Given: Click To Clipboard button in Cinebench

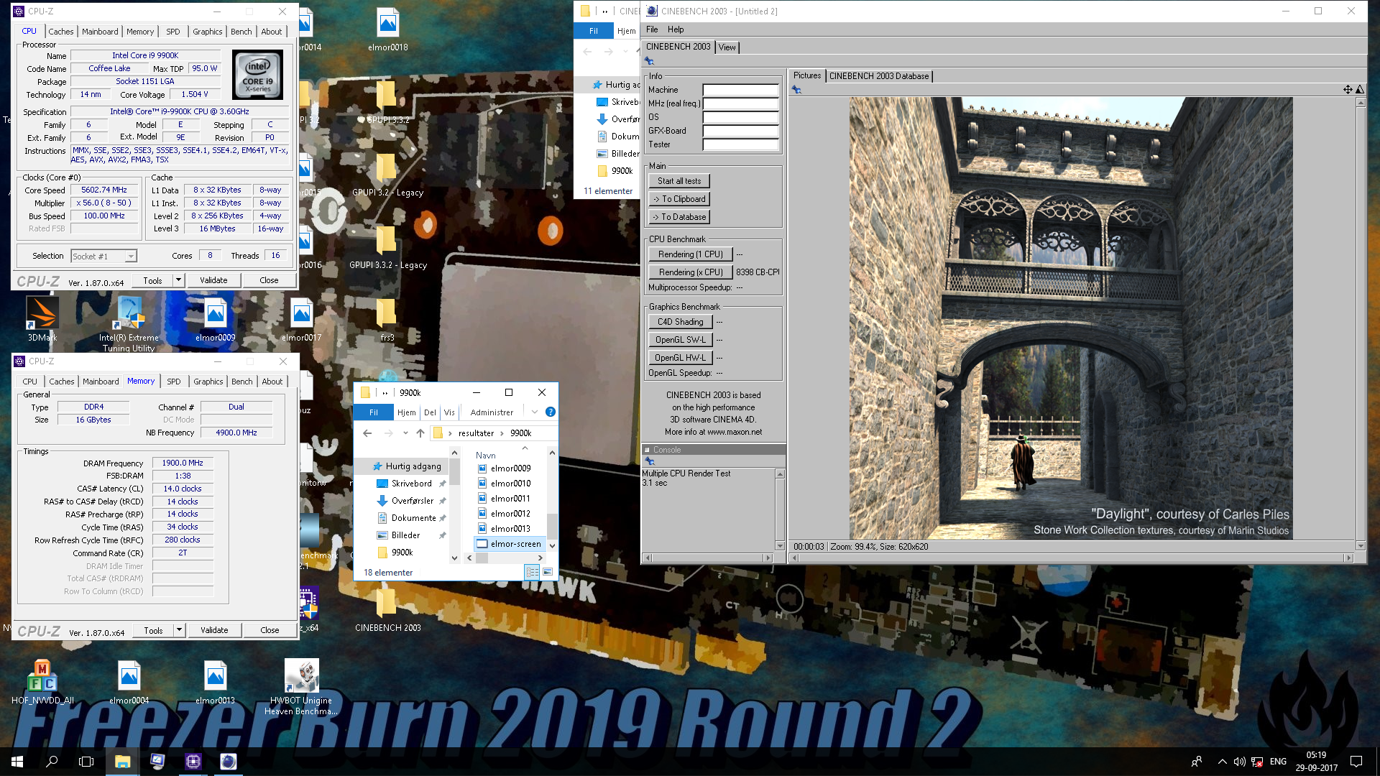Looking at the screenshot, I should coord(679,199).
